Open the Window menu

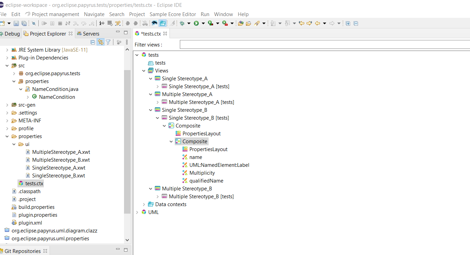point(223,14)
